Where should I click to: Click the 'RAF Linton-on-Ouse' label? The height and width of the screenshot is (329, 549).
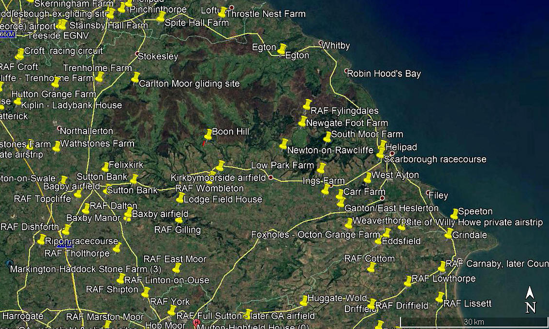pos(167,280)
